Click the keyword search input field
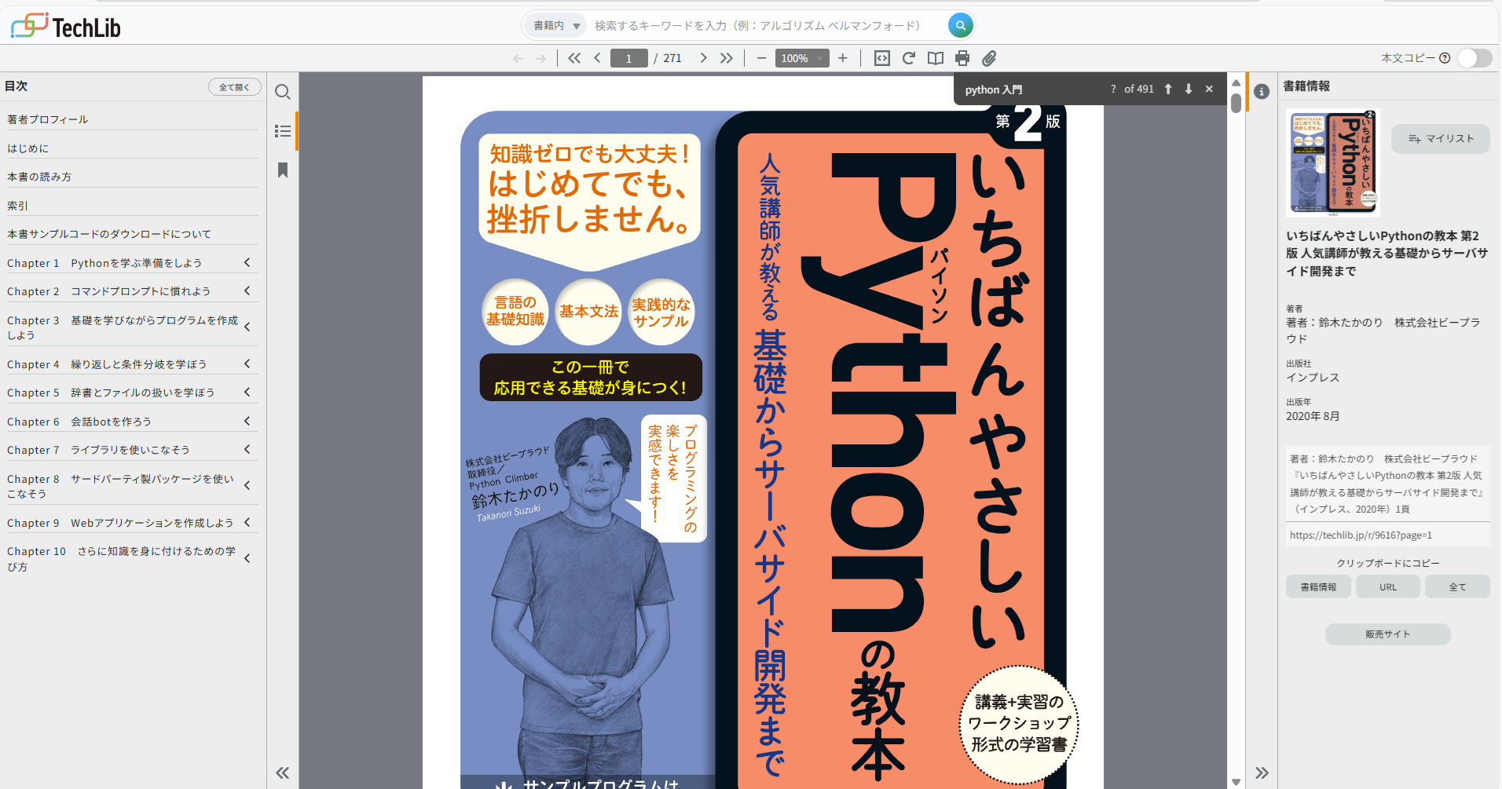Image resolution: width=1502 pixels, height=789 pixels. click(x=766, y=25)
